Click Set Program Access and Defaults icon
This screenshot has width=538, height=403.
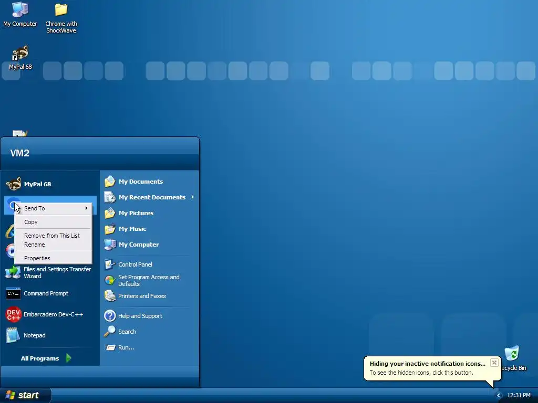[x=110, y=280]
